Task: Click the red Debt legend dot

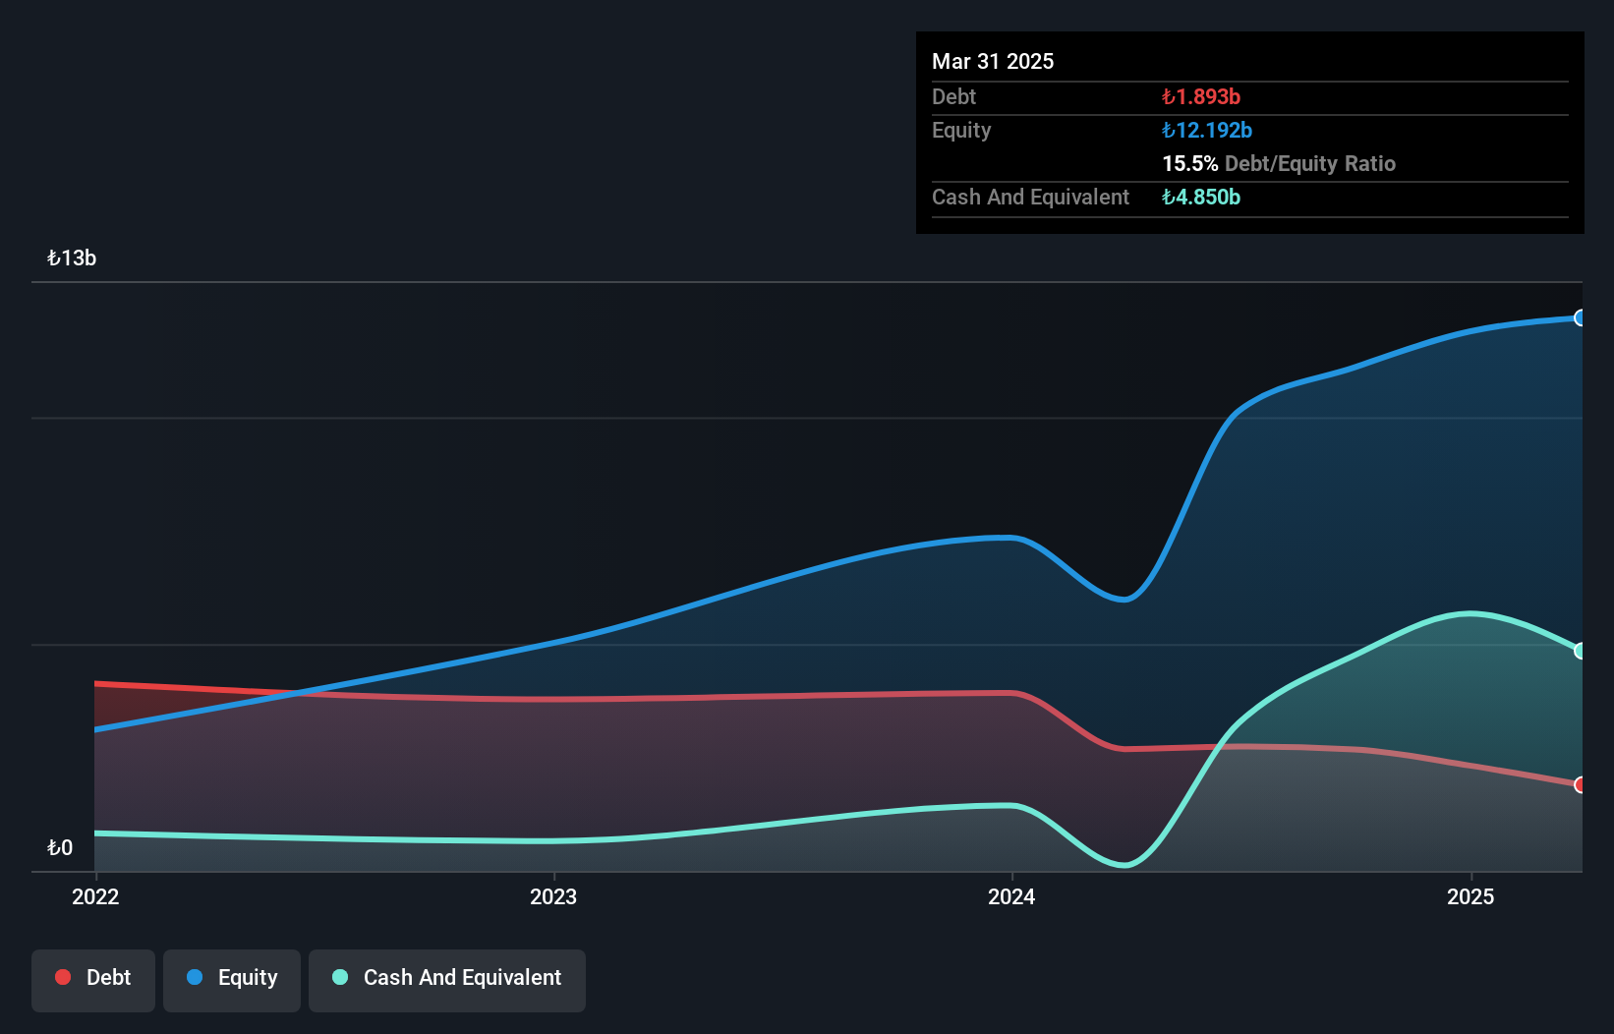Action: click(63, 977)
